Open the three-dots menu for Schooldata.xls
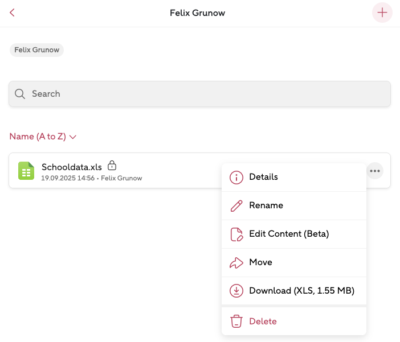This screenshot has height=342, width=400. (374, 171)
